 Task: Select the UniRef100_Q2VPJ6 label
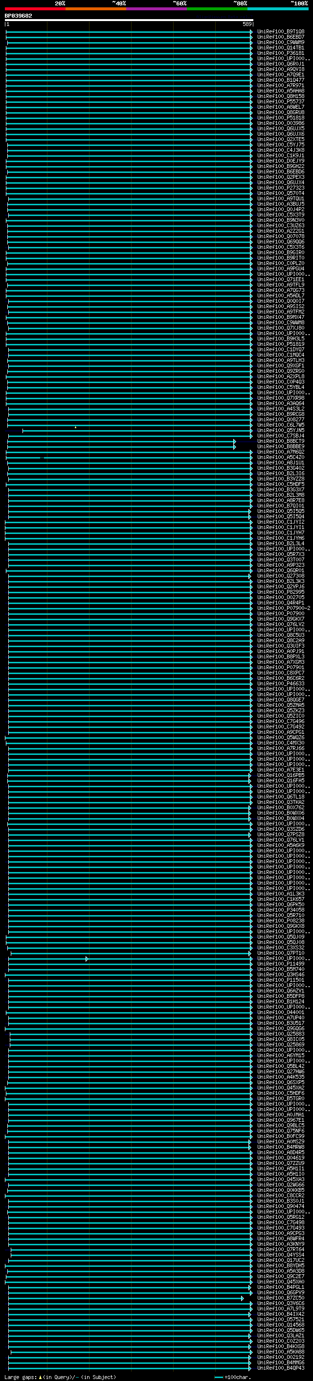280,586
